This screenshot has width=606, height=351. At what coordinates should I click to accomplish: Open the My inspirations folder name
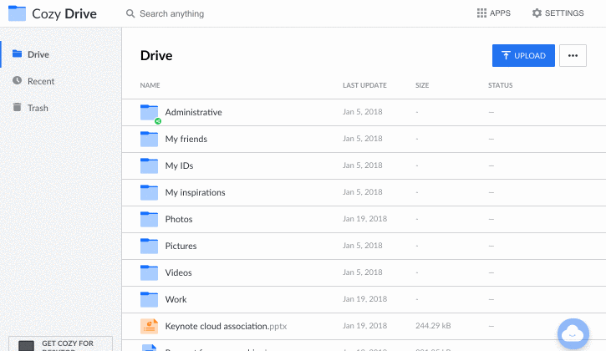point(195,192)
